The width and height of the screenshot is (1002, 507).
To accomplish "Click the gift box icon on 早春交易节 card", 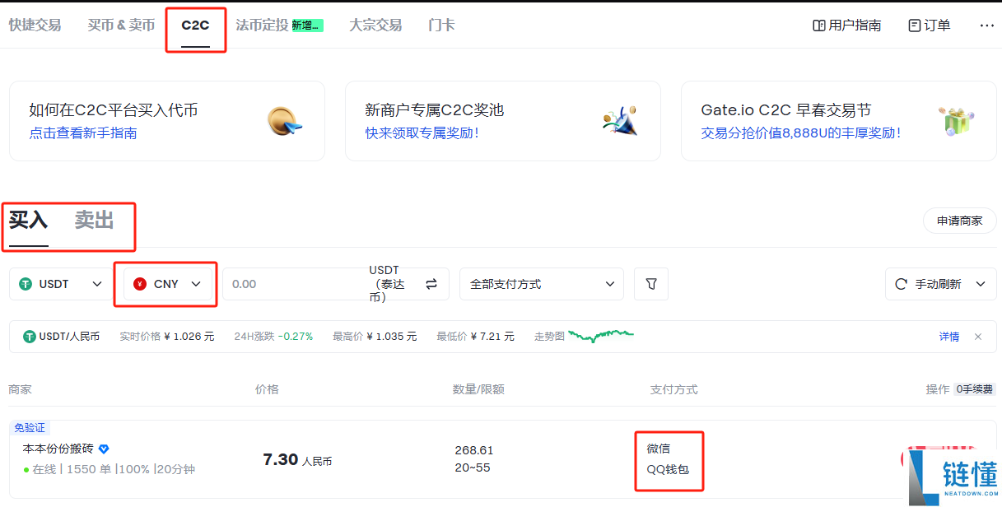I will 956,120.
